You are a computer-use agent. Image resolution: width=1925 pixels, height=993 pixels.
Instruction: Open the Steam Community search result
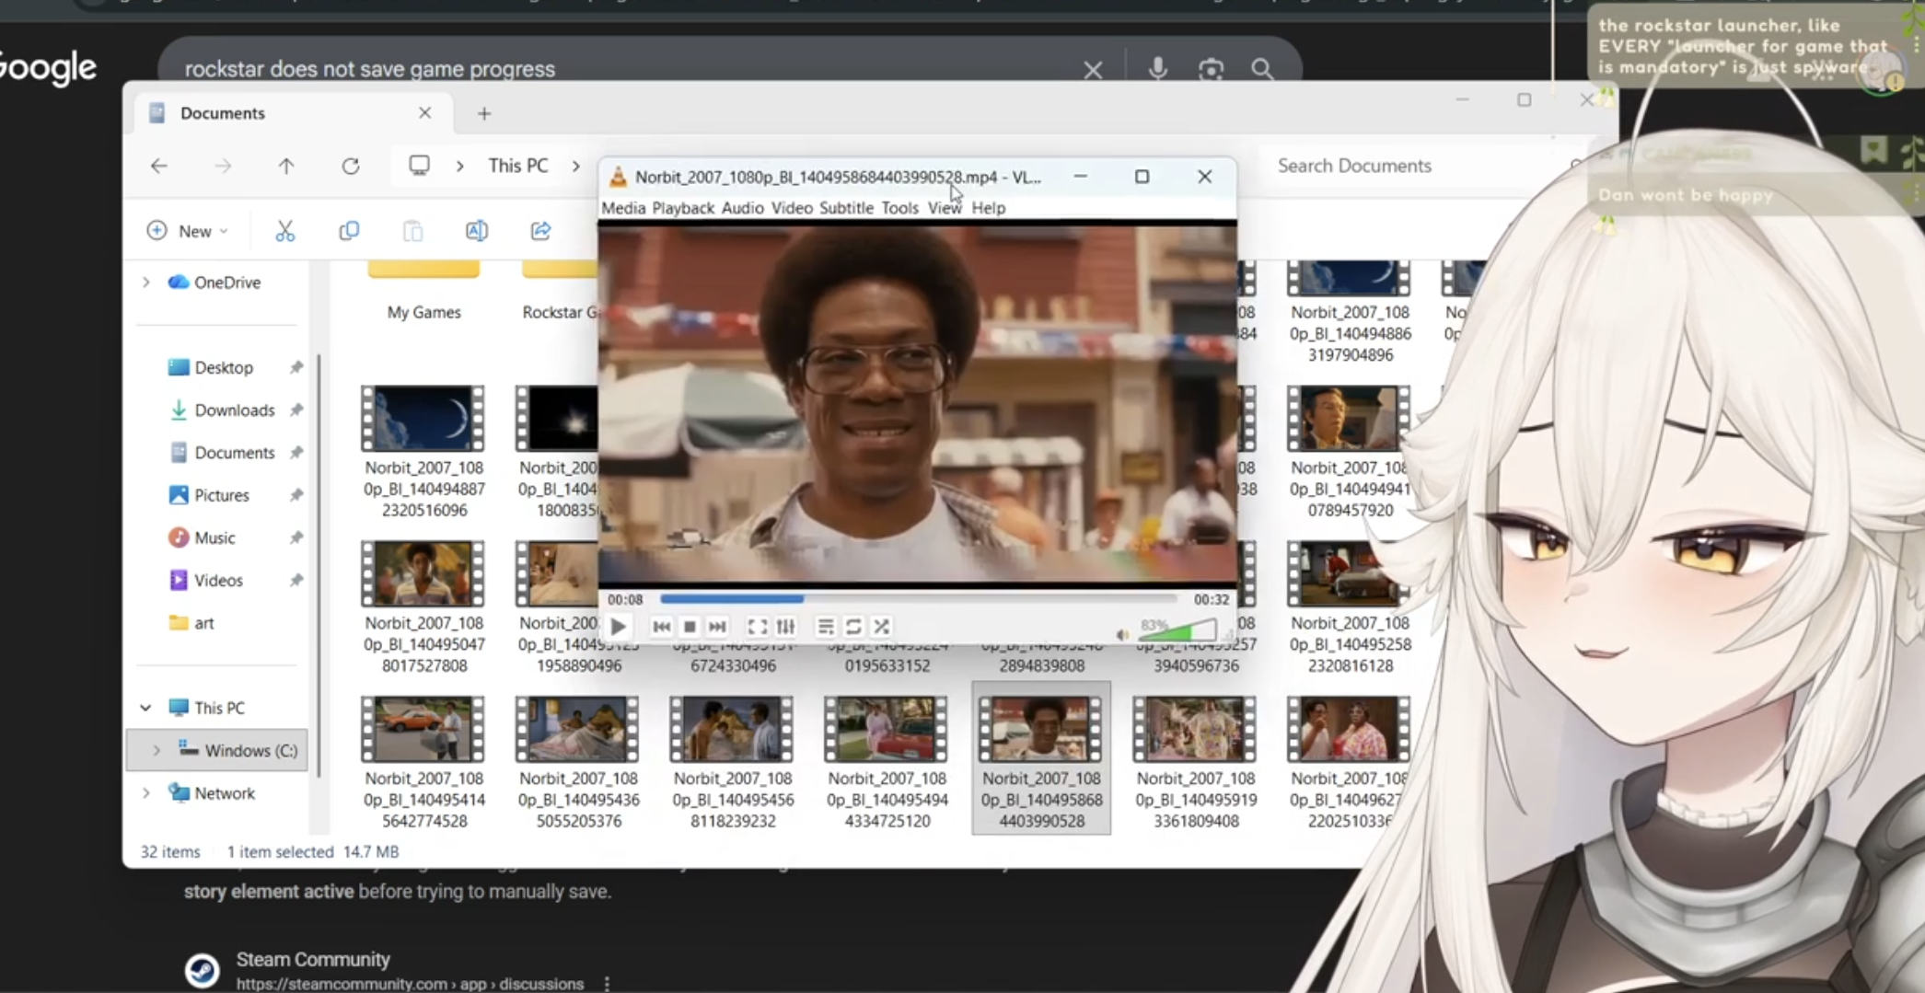(x=313, y=959)
